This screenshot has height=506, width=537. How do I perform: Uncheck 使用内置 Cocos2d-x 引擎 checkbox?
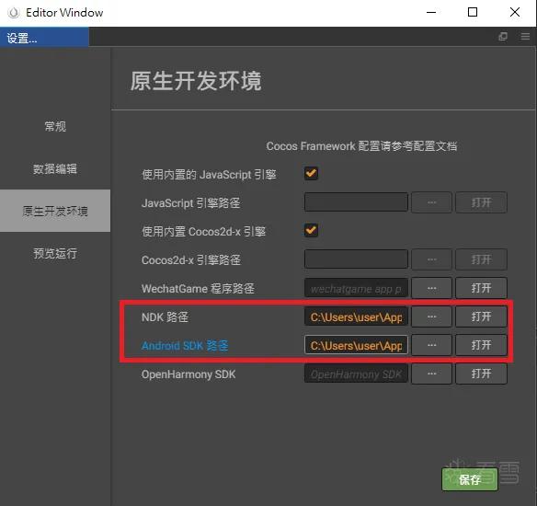pos(311,230)
